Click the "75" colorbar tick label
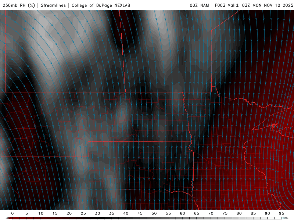Viewport: 294px width, 220px height. point(225,213)
